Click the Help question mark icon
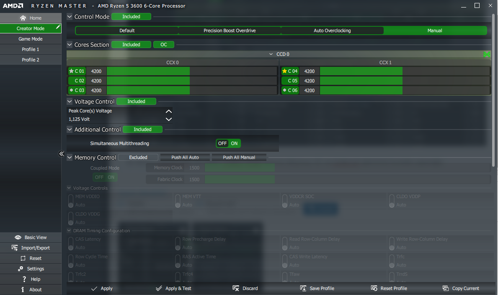The height and width of the screenshot is (295, 498). point(24,279)
